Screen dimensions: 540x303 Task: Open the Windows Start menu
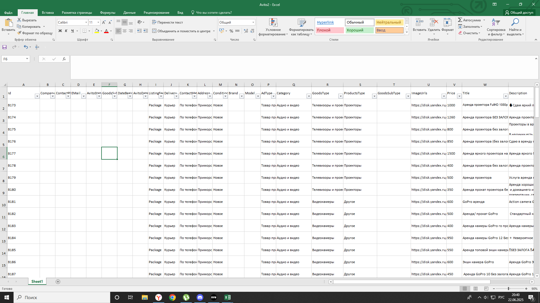coord(7,297)
